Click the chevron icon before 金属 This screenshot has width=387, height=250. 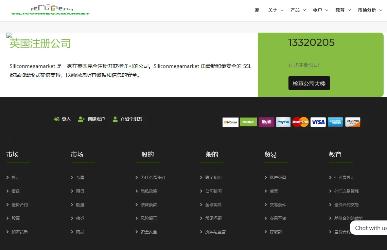pyautogui.click(x=72, y=177)
